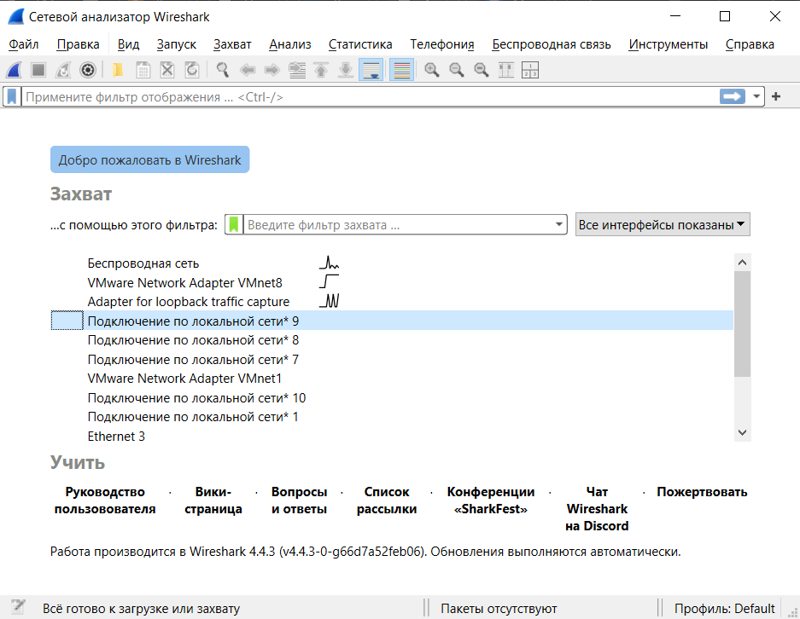800x619 pixels.
Task: Click the Пожертвовать link
Action: coord(702,492)
